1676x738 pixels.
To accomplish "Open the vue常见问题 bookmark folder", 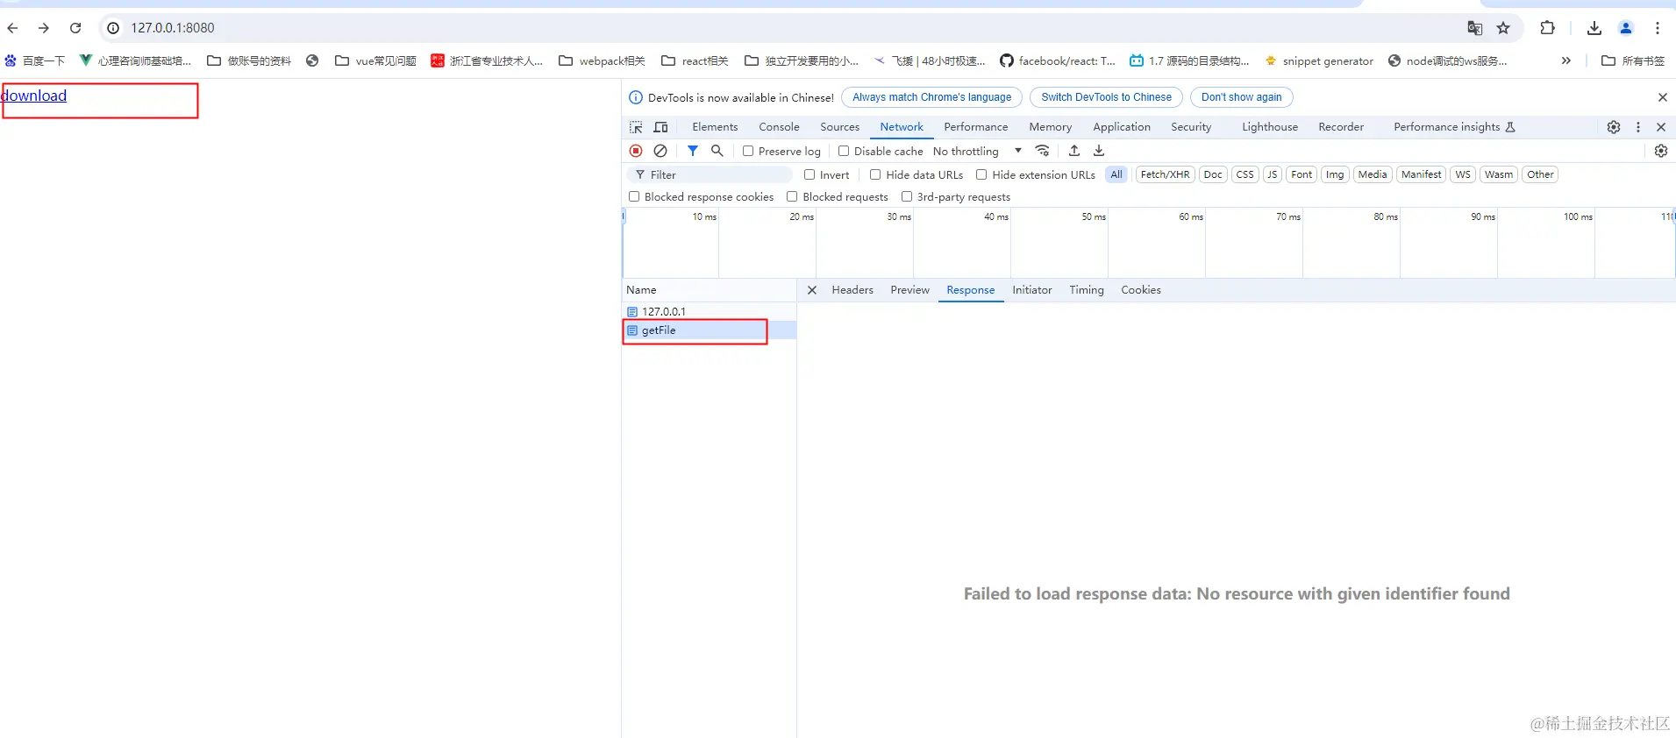I will [376, 60].
